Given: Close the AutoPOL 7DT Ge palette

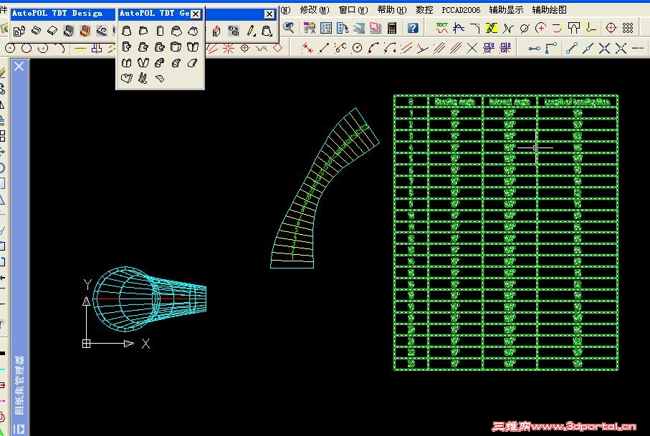Looking at the screenshot, I should [196, 14].
